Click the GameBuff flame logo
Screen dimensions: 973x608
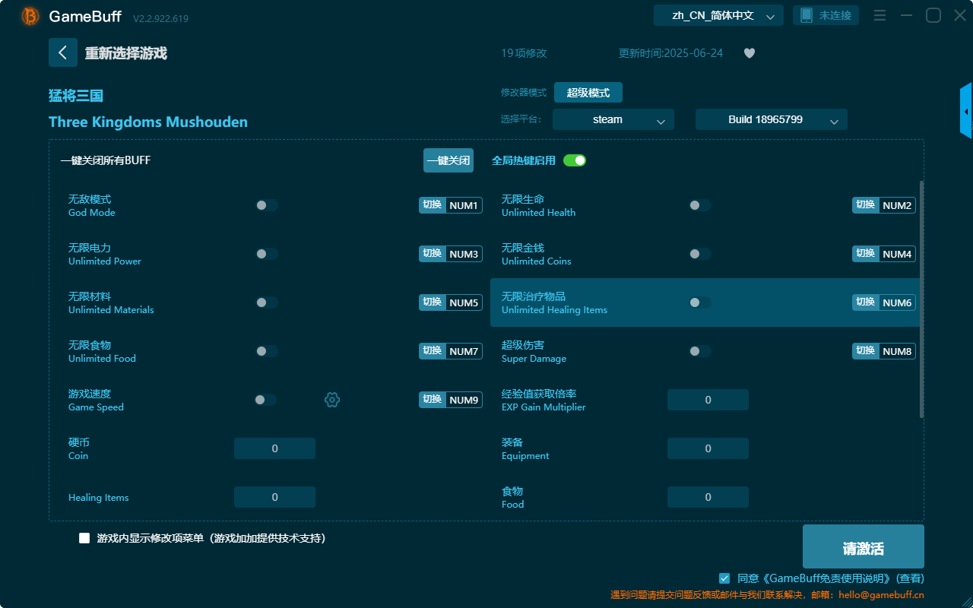pyautogui.click(x=29, y=15)
